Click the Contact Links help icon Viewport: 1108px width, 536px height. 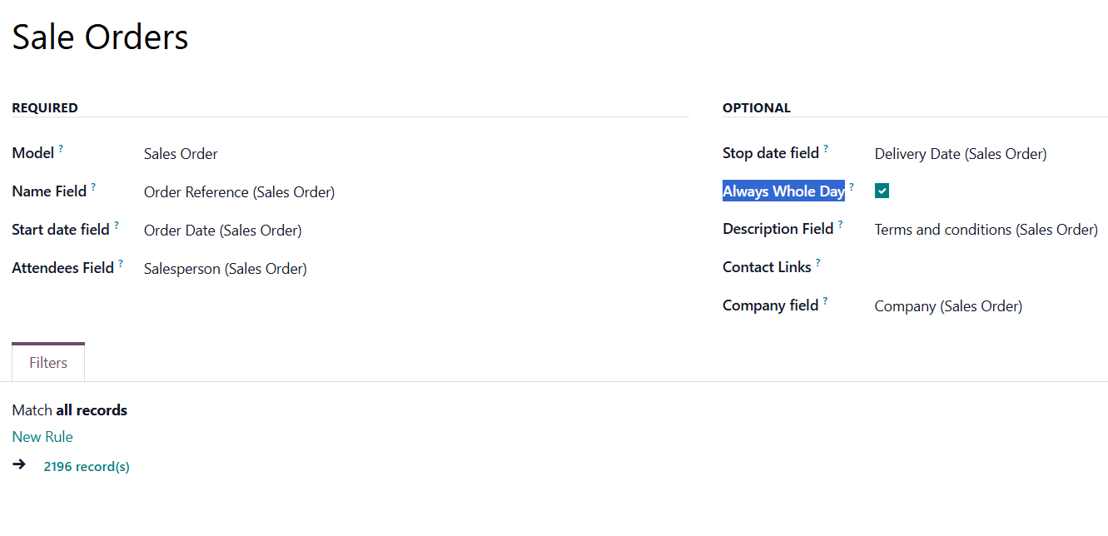[x=818, y=263]
